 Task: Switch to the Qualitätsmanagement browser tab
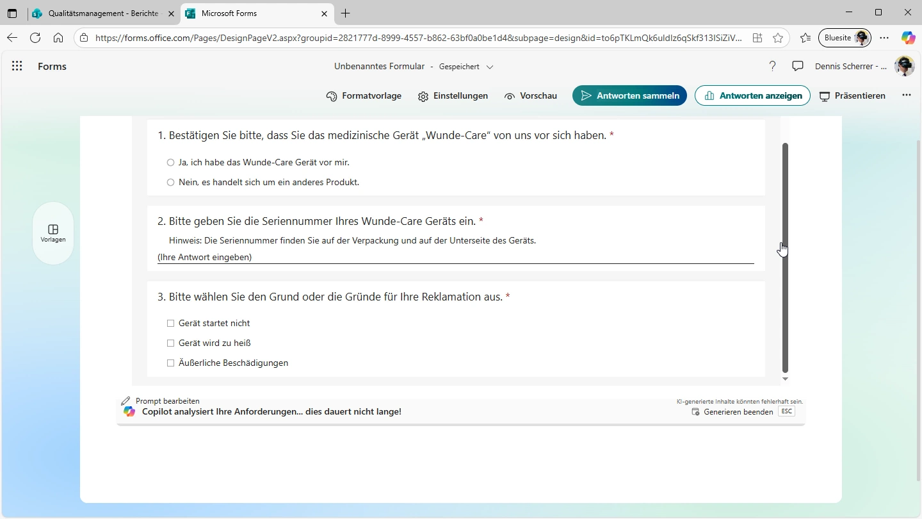(102, 13)
